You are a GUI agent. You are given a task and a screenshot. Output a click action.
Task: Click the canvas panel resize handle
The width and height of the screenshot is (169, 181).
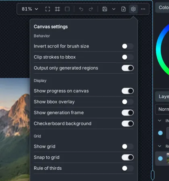pos(153,175)
